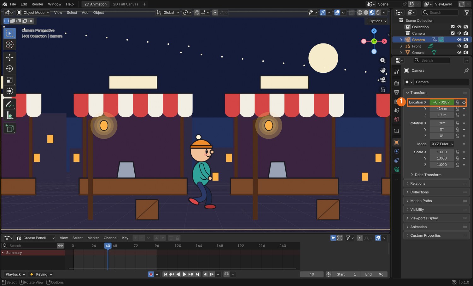
Task: Open the Keying popover button
Action: pos(41,274)
